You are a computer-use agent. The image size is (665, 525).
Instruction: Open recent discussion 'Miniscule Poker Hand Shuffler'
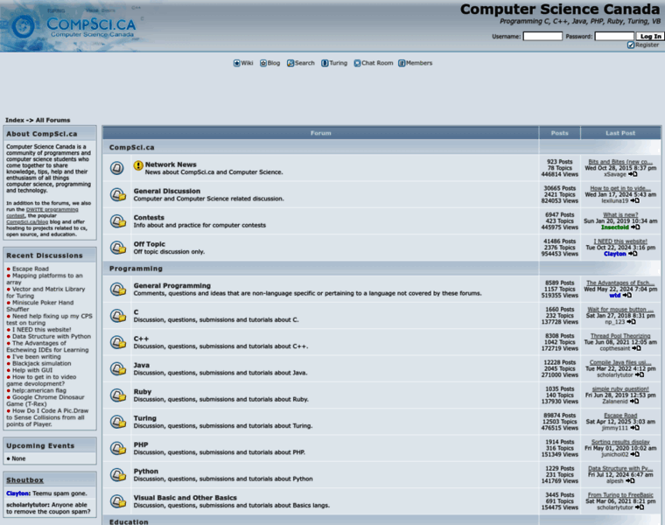point(40,306)
